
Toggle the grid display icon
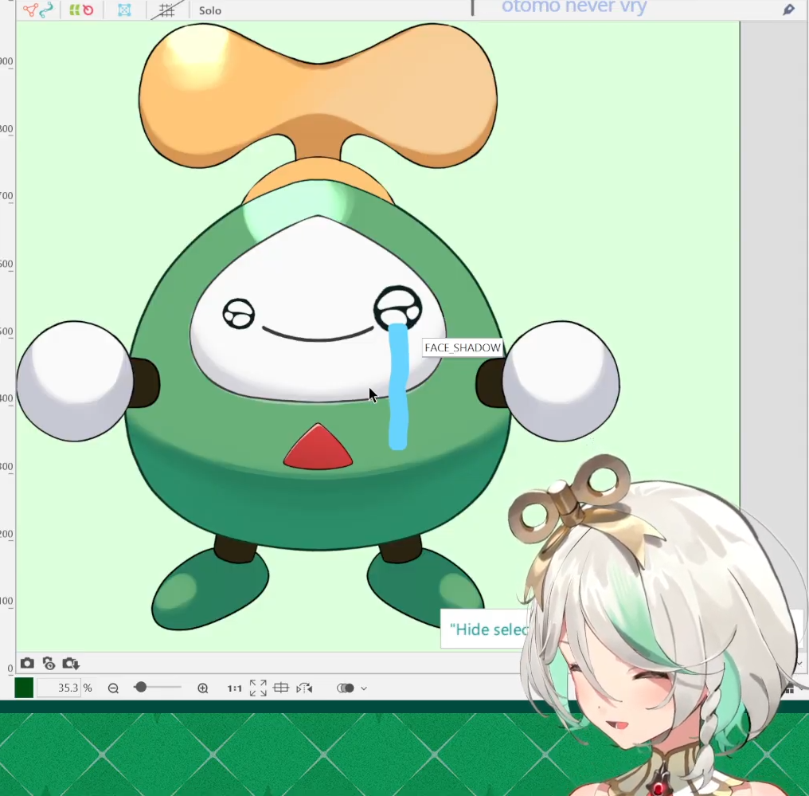click(x=166, y=10)
